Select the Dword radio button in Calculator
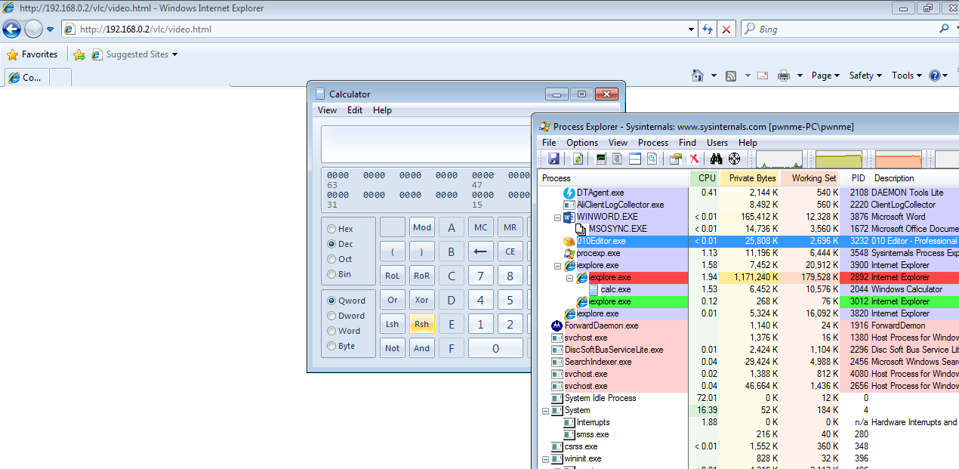Image resolution: width=959 pixels, height=469 pixels. [331, 316]
